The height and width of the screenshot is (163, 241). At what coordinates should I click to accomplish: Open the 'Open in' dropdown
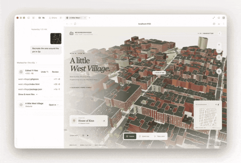coord(53,105)
